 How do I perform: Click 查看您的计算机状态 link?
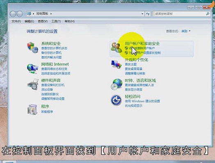coord(54,48)
